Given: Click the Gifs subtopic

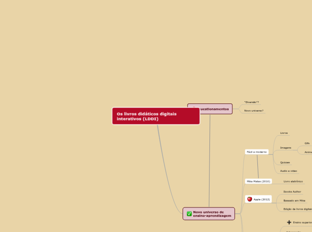Looking at the screenshot, I should 307,143.
